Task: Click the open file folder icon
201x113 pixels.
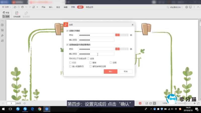Action: tap(15, 7)
